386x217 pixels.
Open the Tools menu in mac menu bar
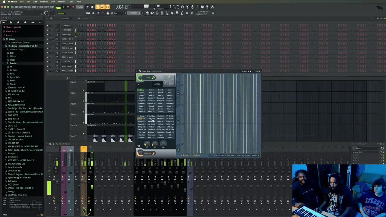coord(71,2)
